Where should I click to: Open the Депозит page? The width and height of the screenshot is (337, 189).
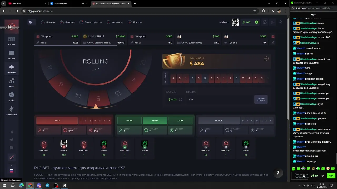click(x=67, y=22)
